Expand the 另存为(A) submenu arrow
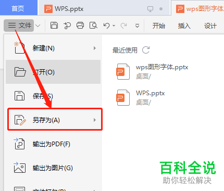The height and width of the screenshot is (191, 224). 95,120
